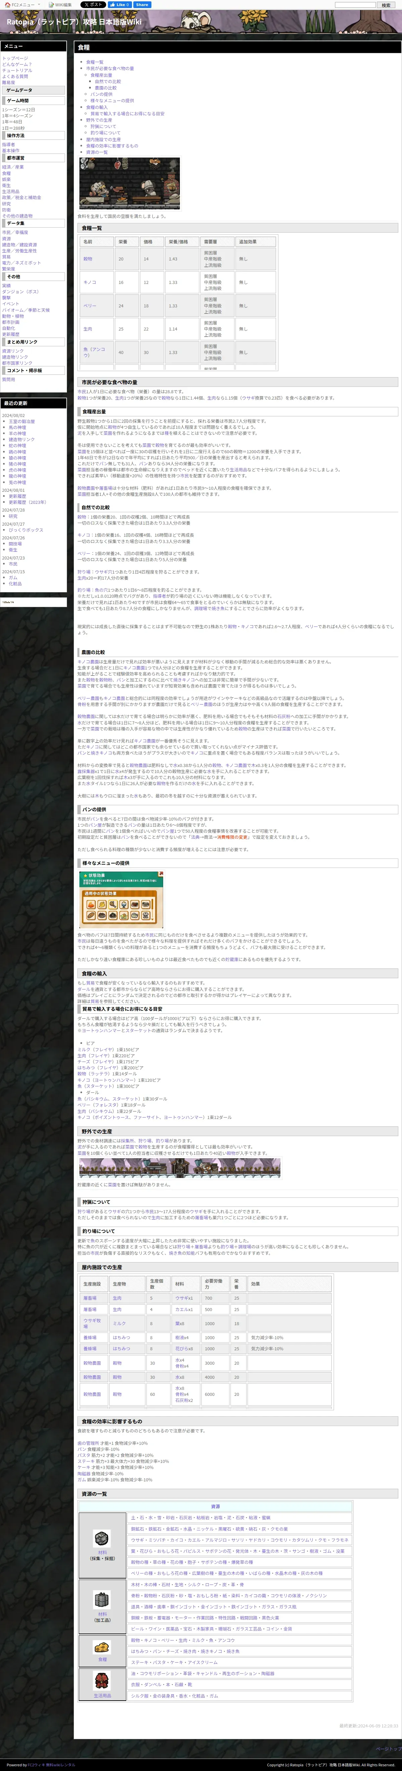
Task: Open the 資源 header link in resource table
Action: pyautogui.click(x=215, y=1506)
